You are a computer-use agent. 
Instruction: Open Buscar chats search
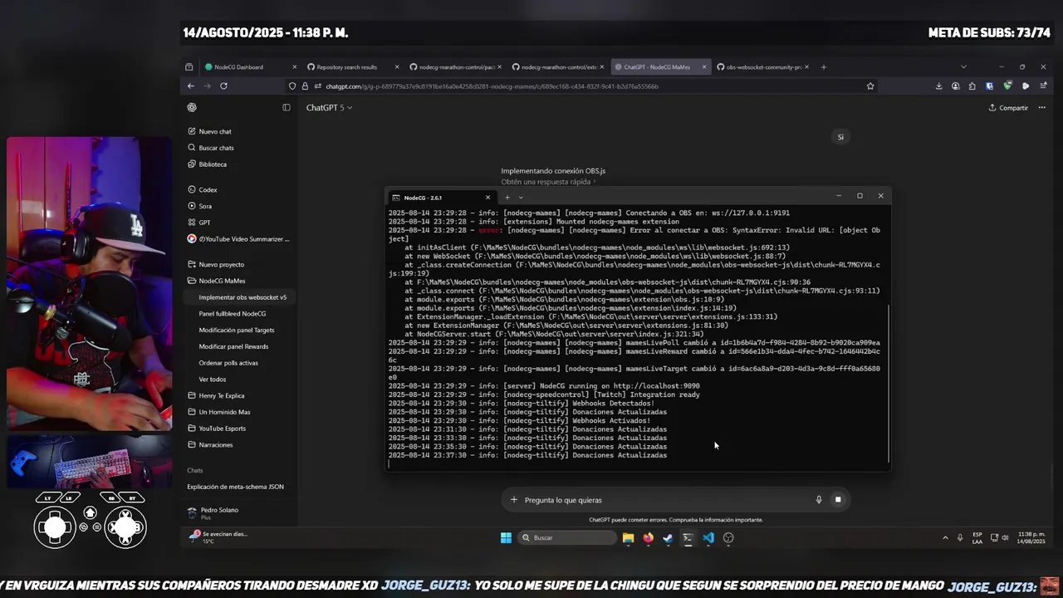[x=211, y=148]
